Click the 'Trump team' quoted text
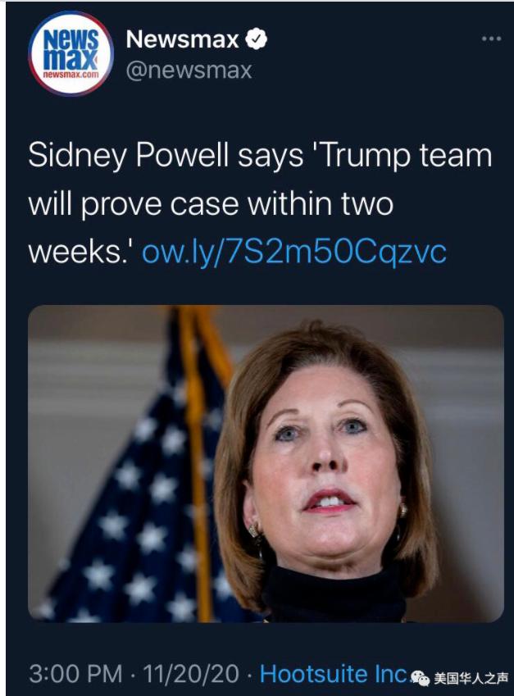 [x=403, y=156]
